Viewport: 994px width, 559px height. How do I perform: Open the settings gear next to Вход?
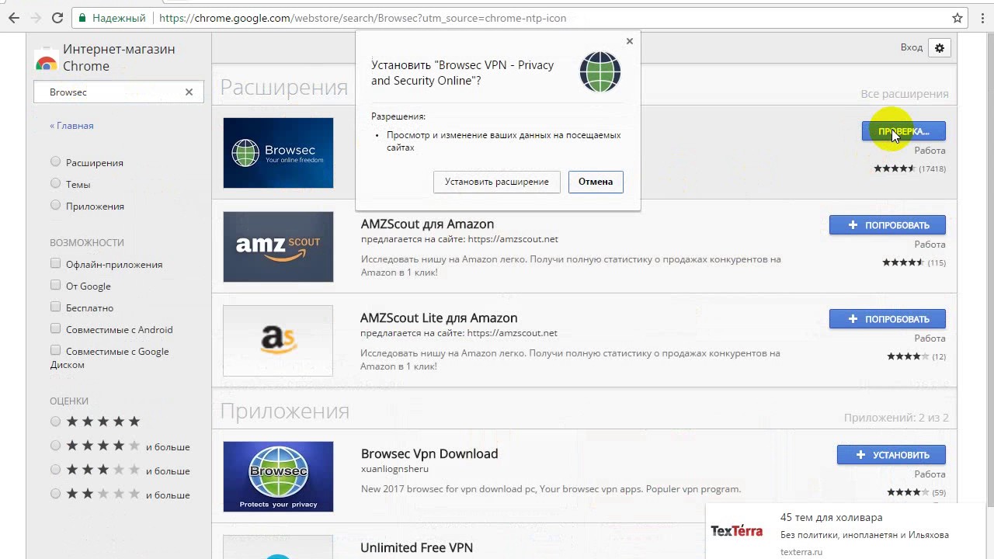[940, 47]
